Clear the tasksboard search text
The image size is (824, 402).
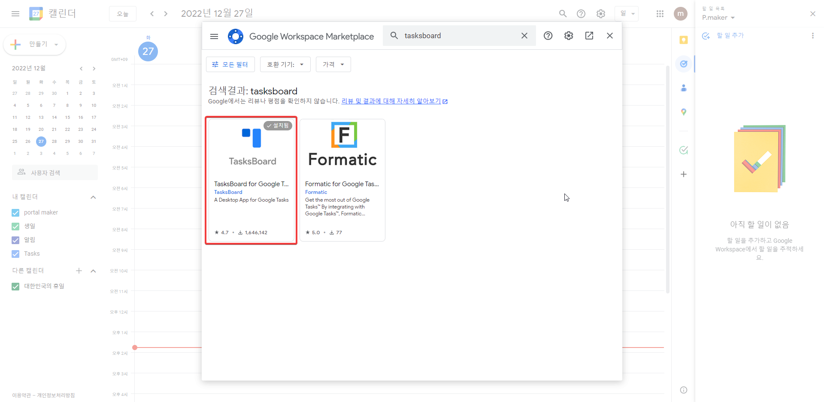click(524, 36)
